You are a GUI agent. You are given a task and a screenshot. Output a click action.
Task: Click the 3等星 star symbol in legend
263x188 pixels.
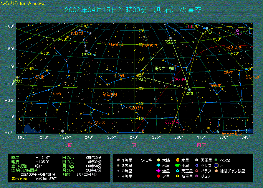(118, 171)
